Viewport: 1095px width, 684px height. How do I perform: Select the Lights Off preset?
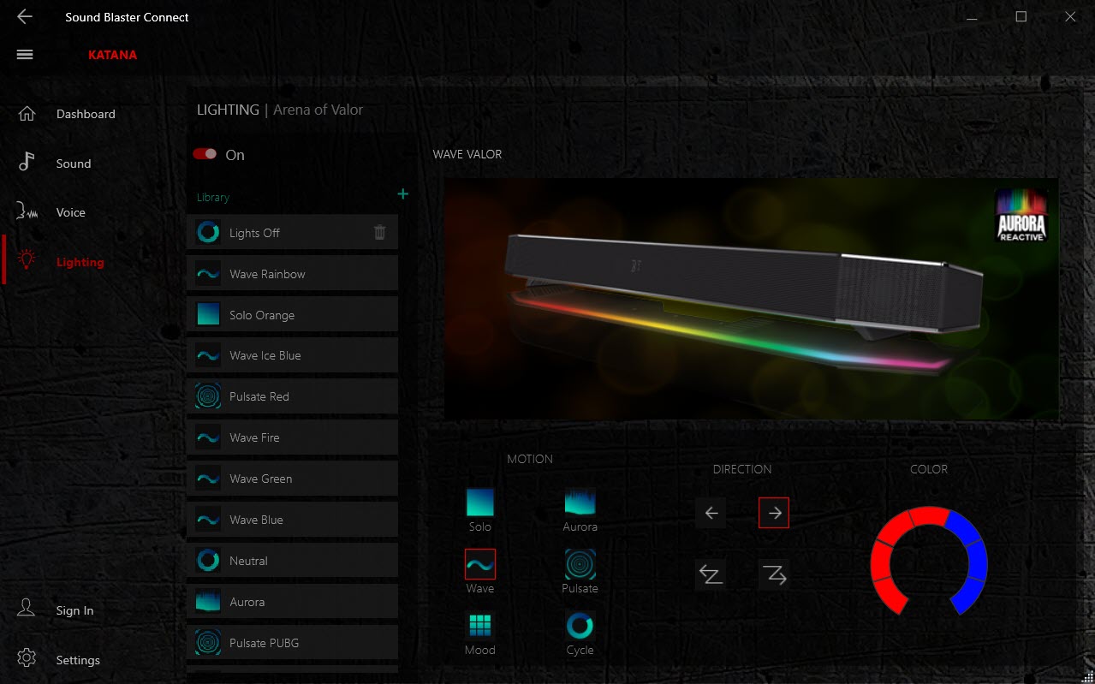(x=292, y=233)
